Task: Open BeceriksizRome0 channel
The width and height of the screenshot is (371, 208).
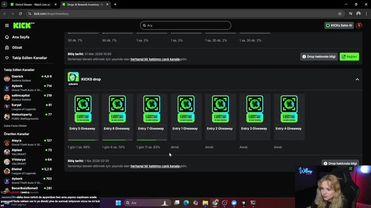Action: coord(28,190)
